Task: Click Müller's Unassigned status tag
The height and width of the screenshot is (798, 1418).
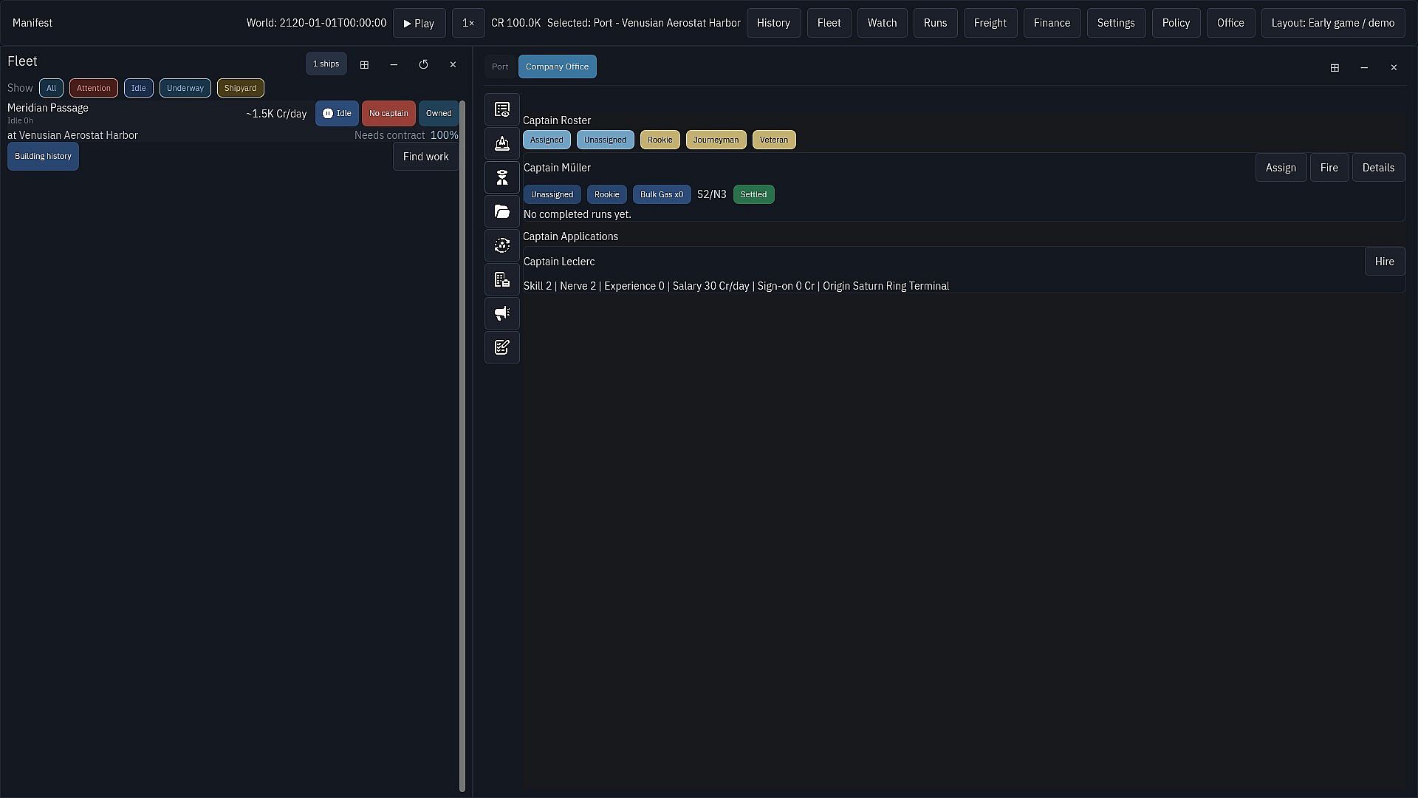Action: click(552, 195)
